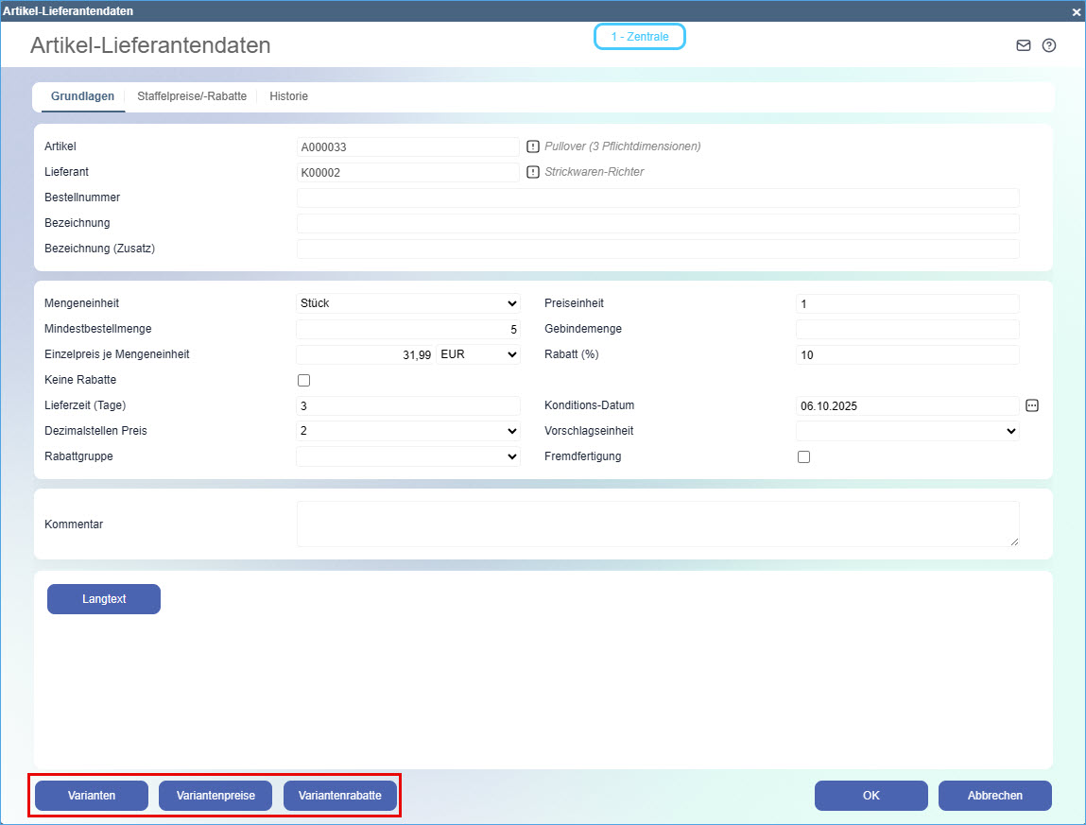This screenshot has height=825, width=1086.
Task: Click the envelope mail icon
Action: [x=1023, y=45]
